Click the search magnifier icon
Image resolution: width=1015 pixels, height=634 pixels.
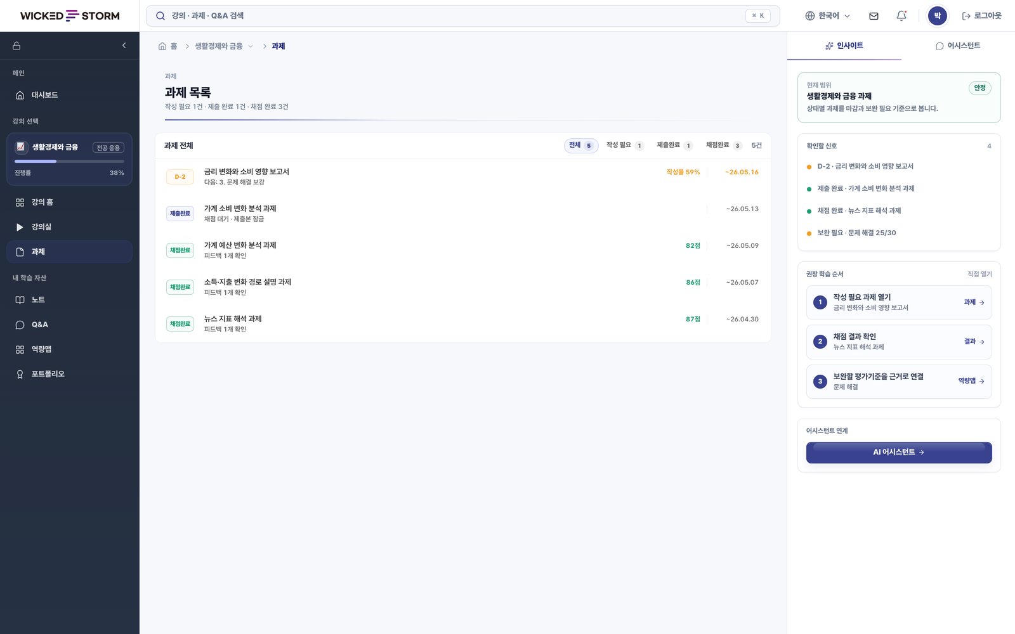coord(160,16)
